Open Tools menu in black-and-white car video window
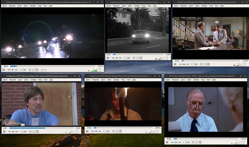This screenshot has height=147, width=249. [144, 6]
